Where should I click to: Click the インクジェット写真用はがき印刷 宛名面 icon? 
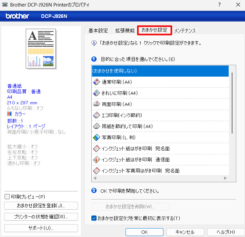(97, 170)
